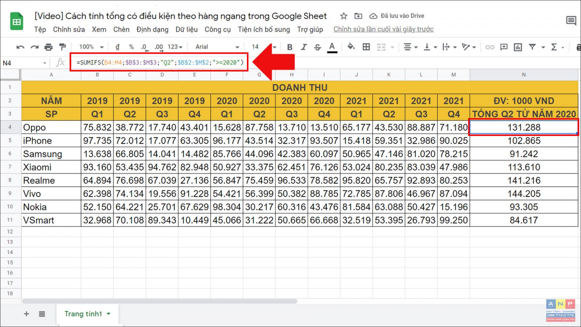
Task: Click into the SUMIFS formula bar
Action: pos(160,62)
